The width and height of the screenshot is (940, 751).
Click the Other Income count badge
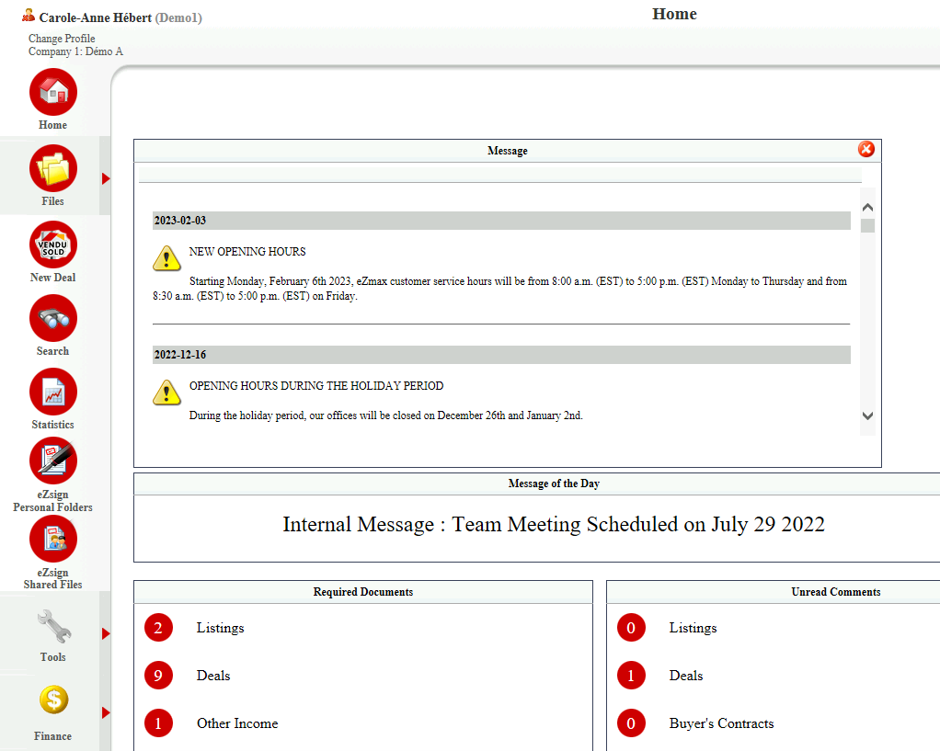[158, 723]
